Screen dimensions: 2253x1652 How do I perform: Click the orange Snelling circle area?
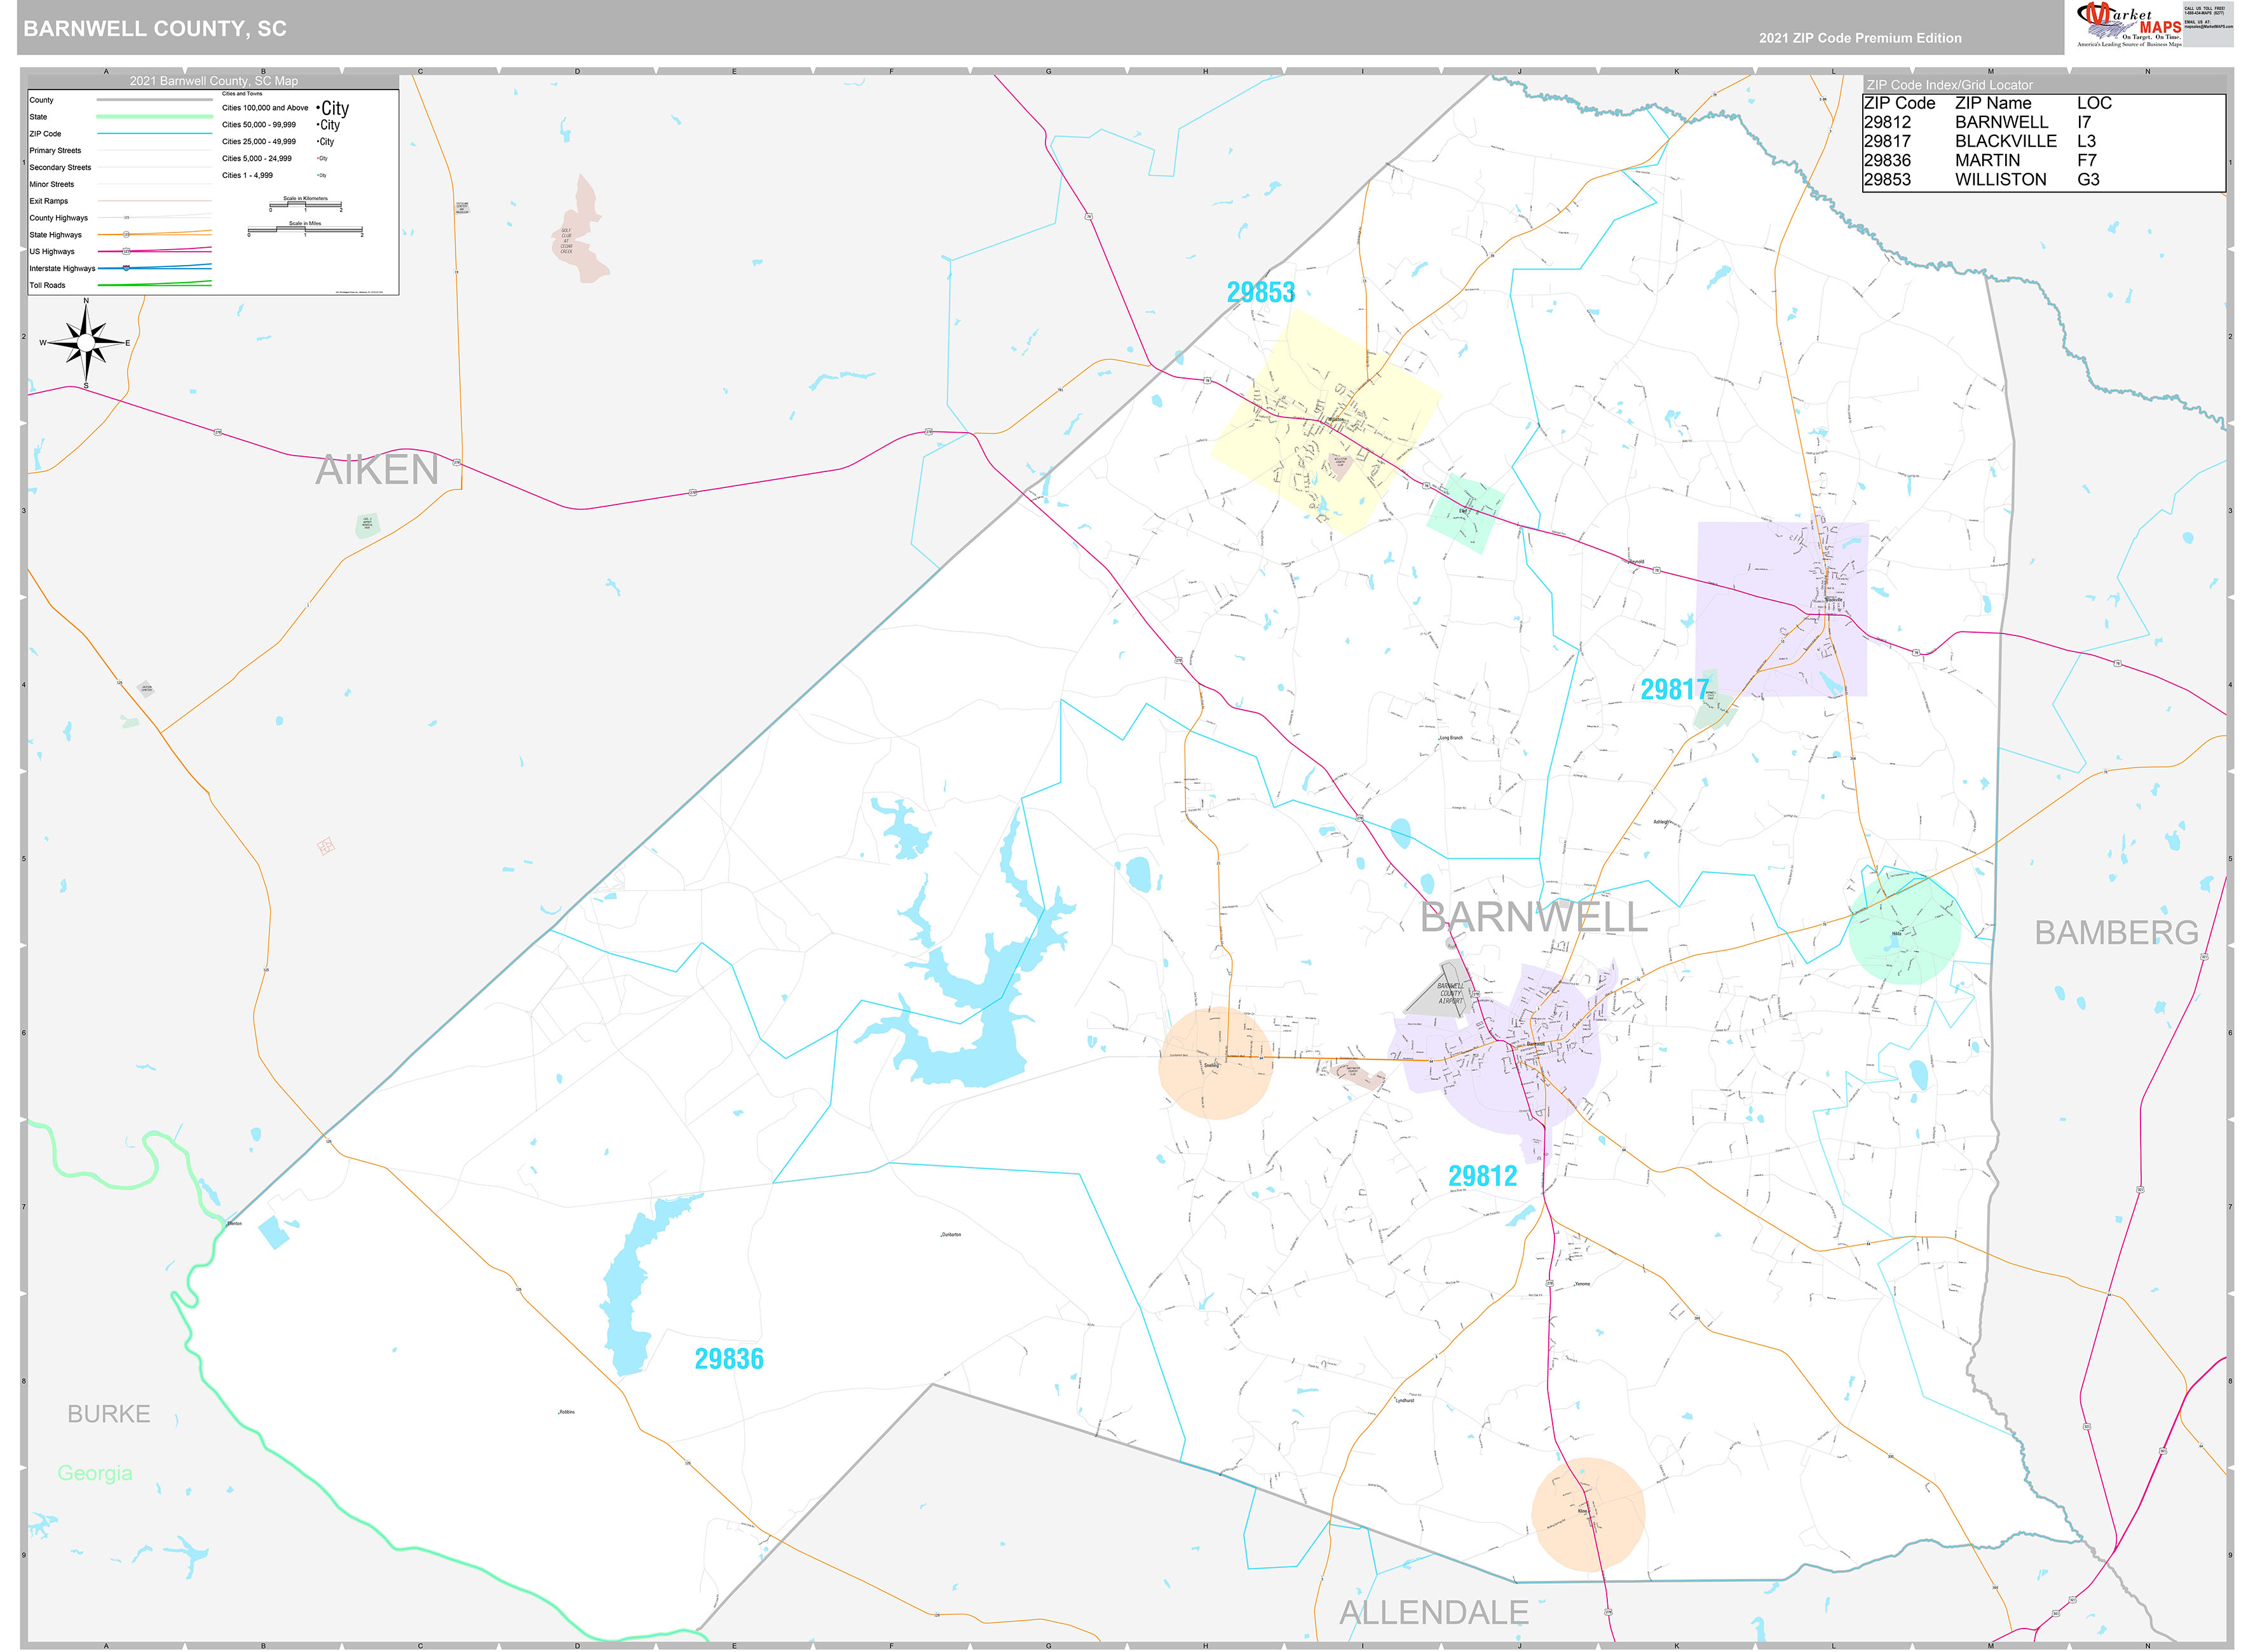click(x=1215, y=1063)
